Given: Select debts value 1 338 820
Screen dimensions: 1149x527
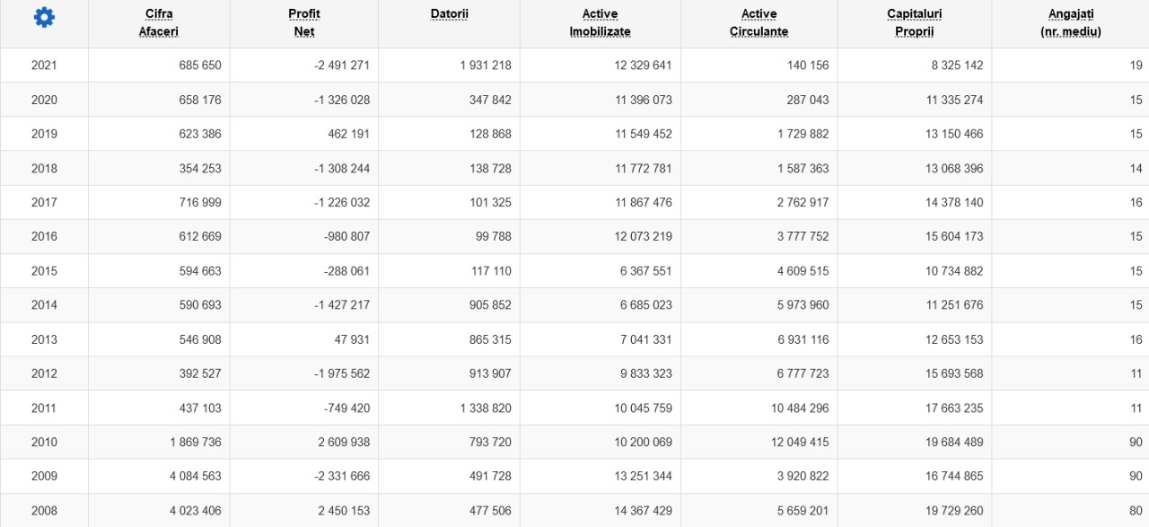Looking at the screenshot, I should 486,408.
